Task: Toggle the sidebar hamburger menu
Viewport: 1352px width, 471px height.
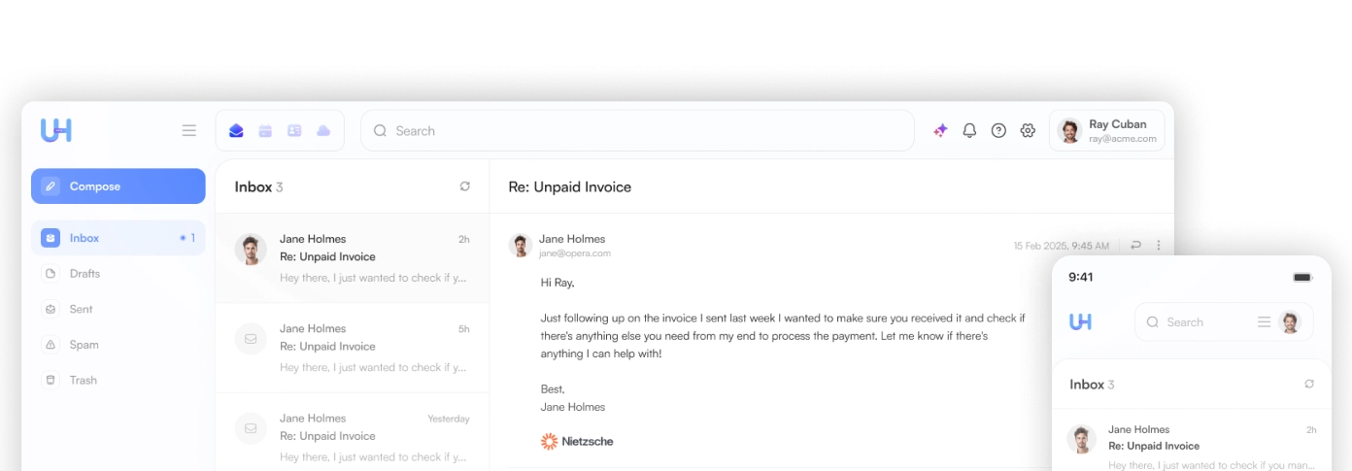Action: pos(189,130)
